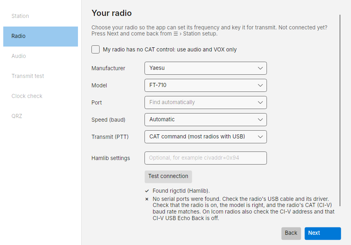Open the Manufacturer dropdown showing Yaesu

pos(205,68)
